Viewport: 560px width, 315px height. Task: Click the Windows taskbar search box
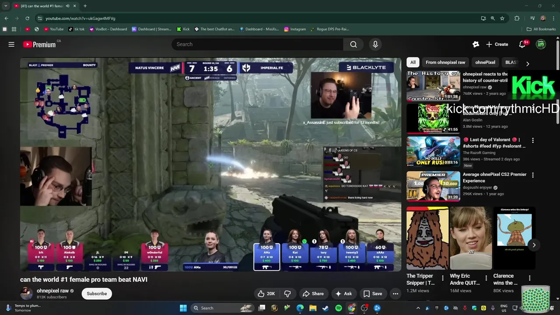pyautogui.click(x=223, y=308)
